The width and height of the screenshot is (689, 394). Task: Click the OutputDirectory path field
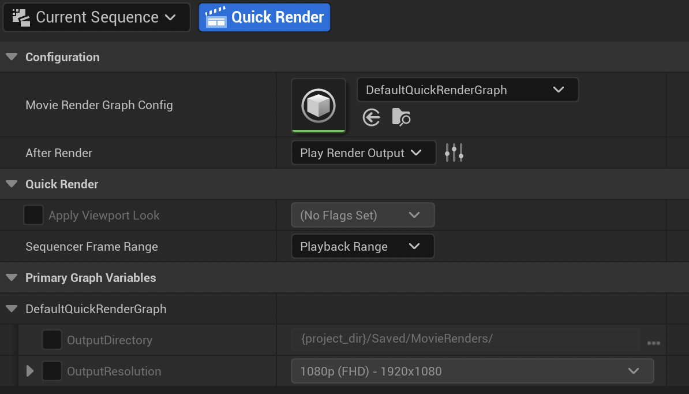coord(466,340)
